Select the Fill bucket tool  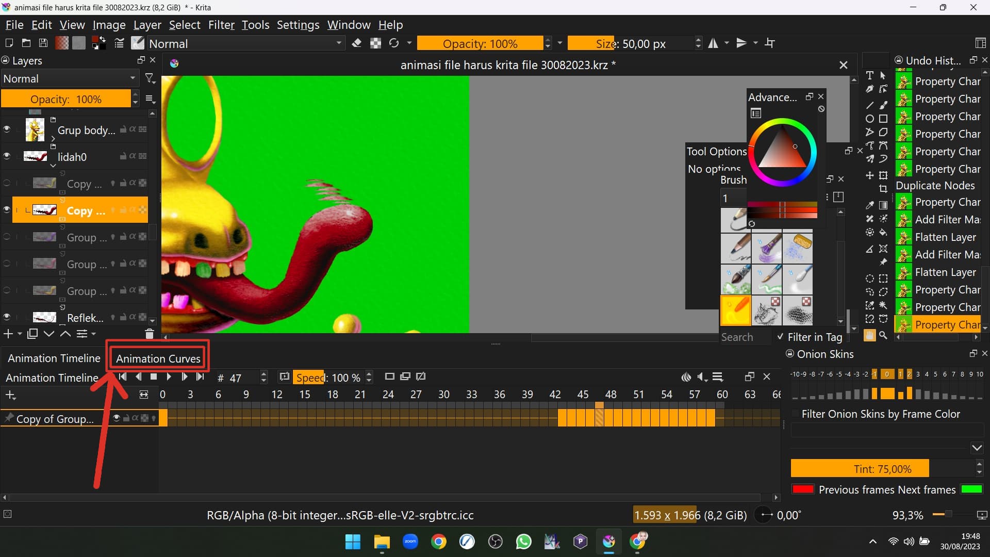coord(883,232)
